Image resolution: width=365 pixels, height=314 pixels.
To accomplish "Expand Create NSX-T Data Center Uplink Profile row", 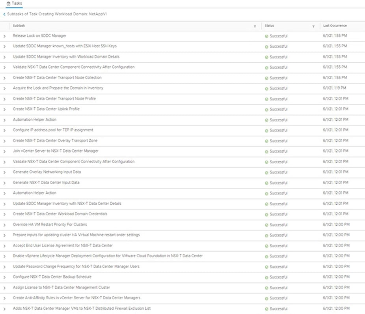I will click(4, 110).
